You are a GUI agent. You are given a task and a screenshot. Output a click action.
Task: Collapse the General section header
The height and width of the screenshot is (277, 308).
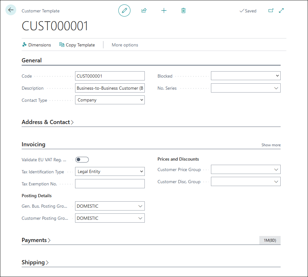point(31,60)
